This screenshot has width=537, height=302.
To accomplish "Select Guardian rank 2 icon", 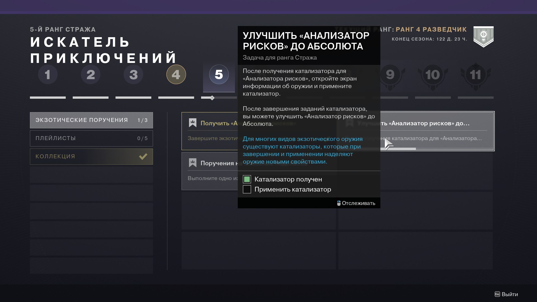I will [x=90, y=74].
